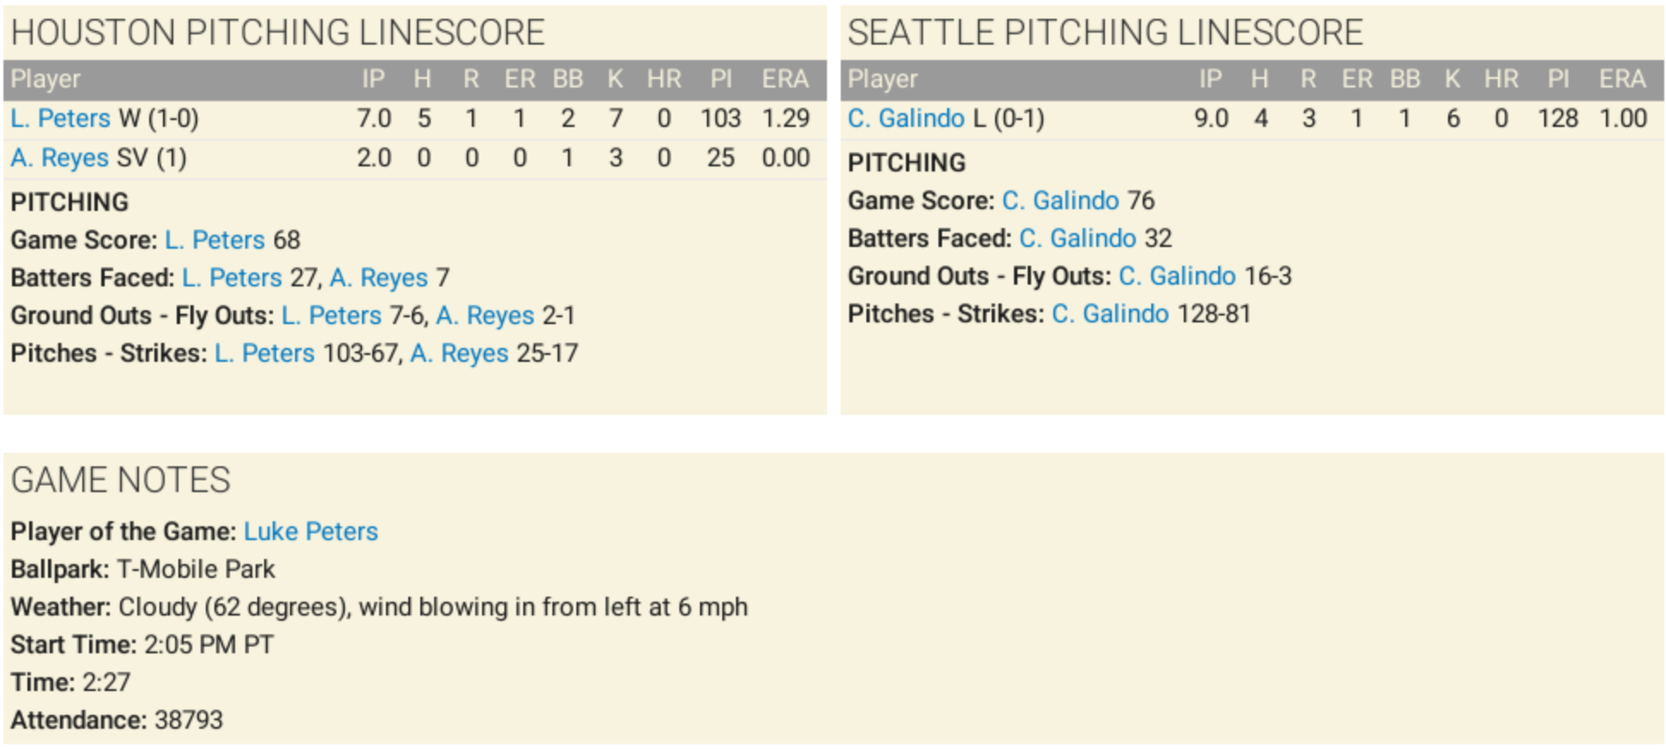Click the Seattle Pitching Linescore heading
Viewport: 1666px width, 751px height.
click(x=1105, y=33)
